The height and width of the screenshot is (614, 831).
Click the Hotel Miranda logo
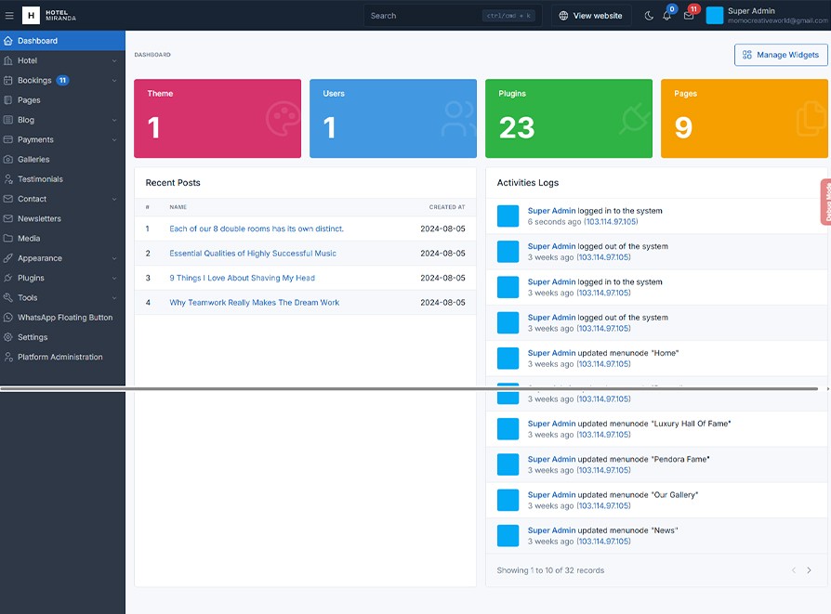pos(50,16)
